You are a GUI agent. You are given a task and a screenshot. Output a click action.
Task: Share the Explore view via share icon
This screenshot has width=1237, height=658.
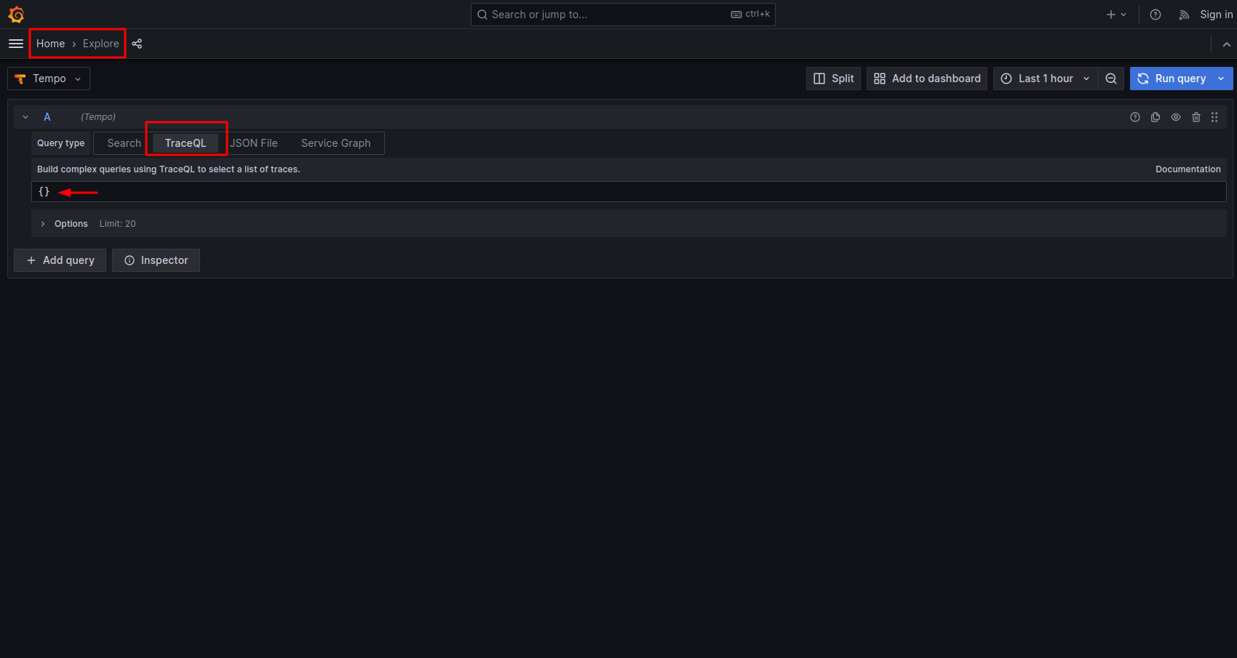tap(137, 44)
